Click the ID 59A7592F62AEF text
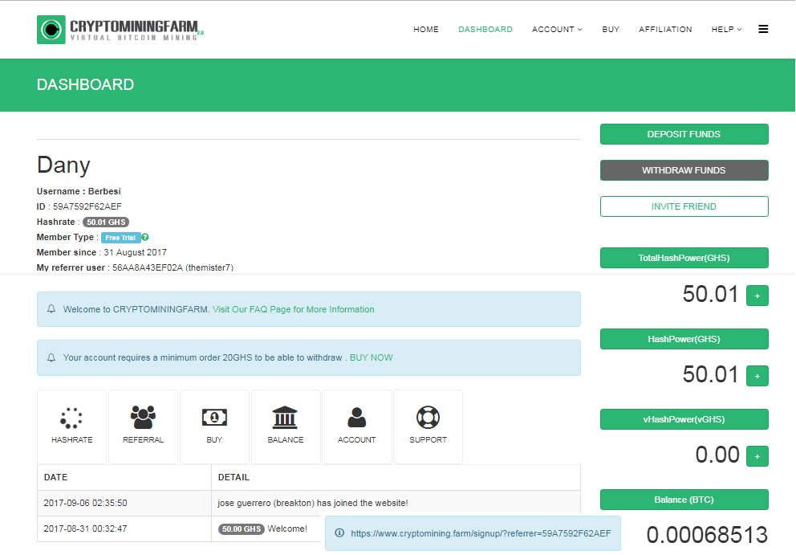The width and height of the screenshot is (796, 555). (79, 206)
